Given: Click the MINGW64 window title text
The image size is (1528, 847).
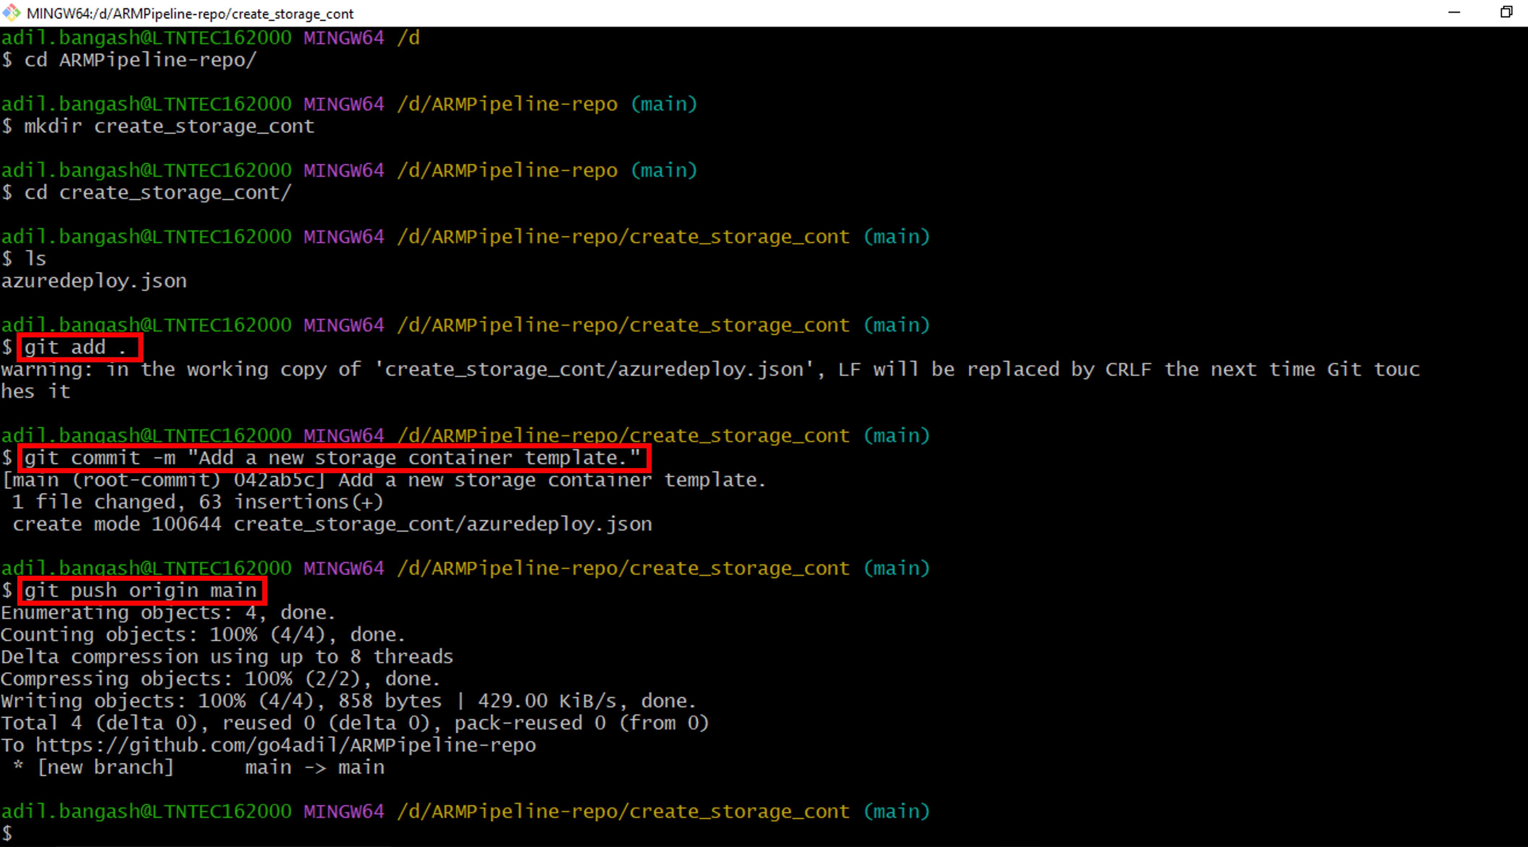Looking at the screenshot, I should pos(190,13).
